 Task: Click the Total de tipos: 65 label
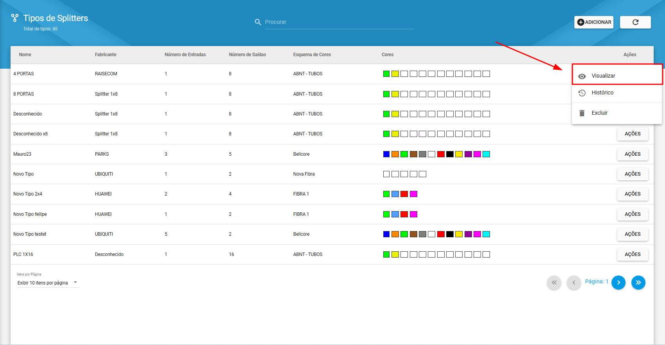(x=40, y=29)
